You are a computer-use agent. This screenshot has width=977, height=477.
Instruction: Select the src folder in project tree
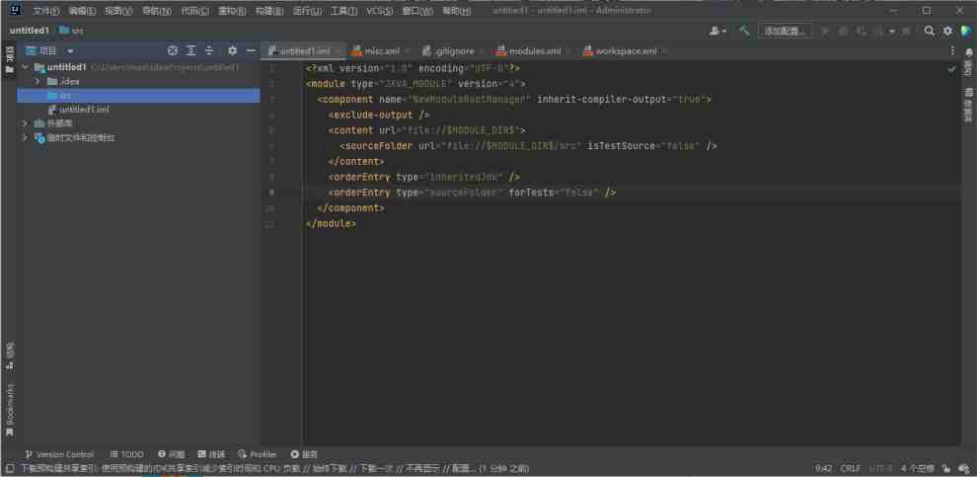138,96
